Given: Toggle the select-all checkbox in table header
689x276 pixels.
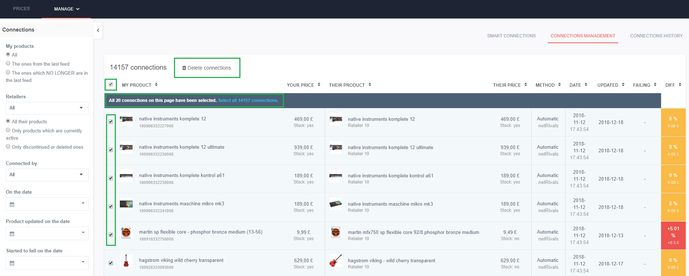Looking at the screenshot, I should (x=111, y=85).
